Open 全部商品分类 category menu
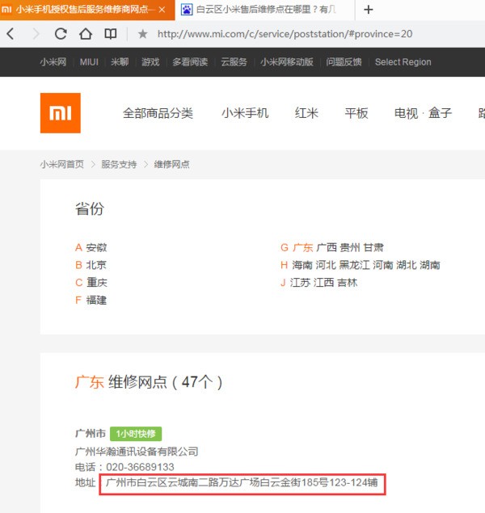 (158, 113)
